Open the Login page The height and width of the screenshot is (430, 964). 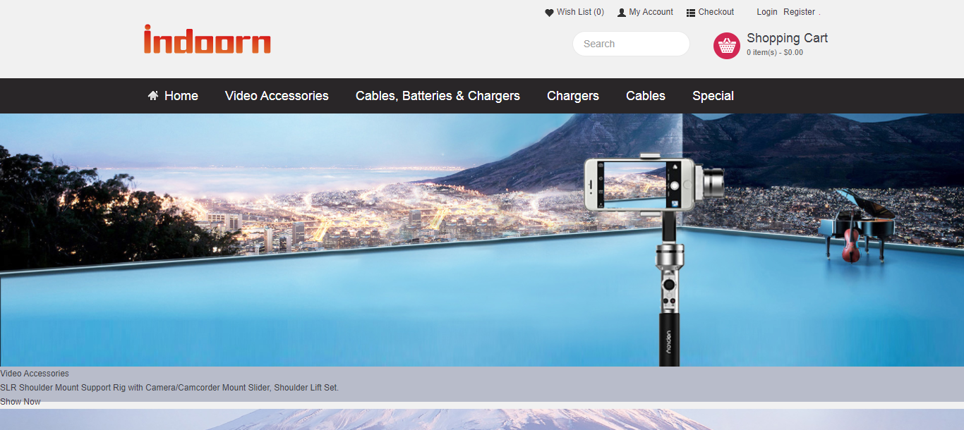click(766, 12)
